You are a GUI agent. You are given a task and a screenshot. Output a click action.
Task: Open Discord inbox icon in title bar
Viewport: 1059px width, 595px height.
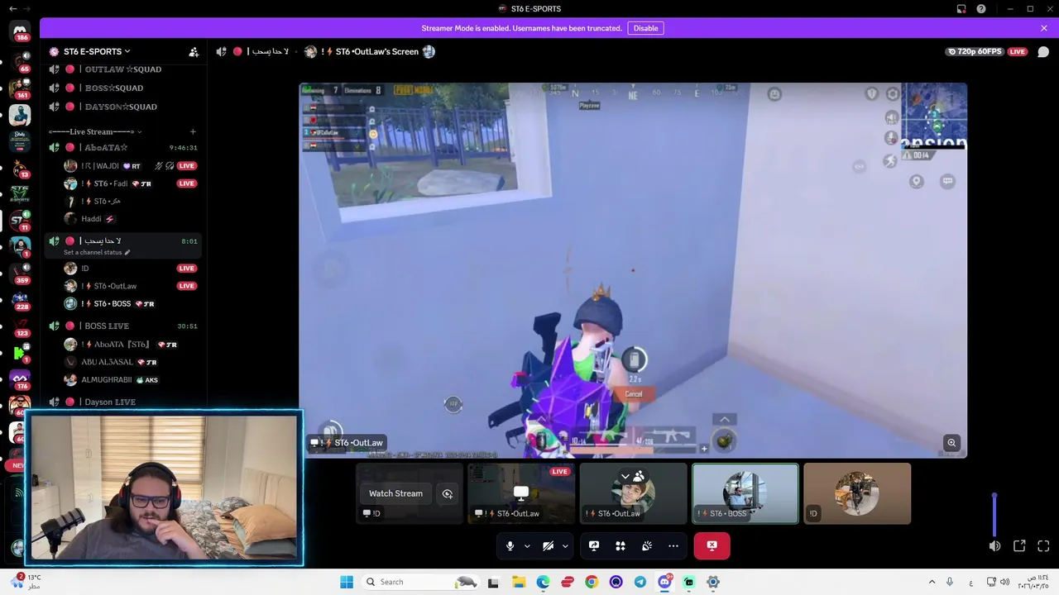pyautogui.click(x=961, y=9)
